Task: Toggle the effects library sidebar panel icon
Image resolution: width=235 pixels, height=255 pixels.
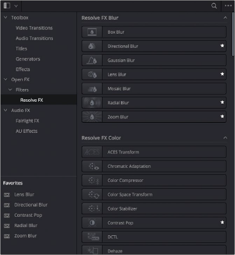Action: (7, 6)
